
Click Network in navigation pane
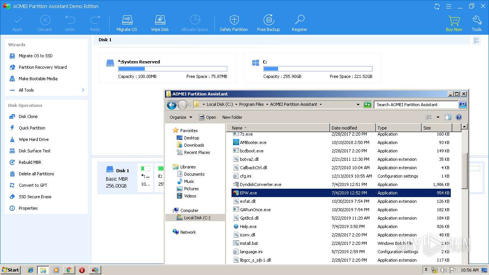(x=188, y=232)
